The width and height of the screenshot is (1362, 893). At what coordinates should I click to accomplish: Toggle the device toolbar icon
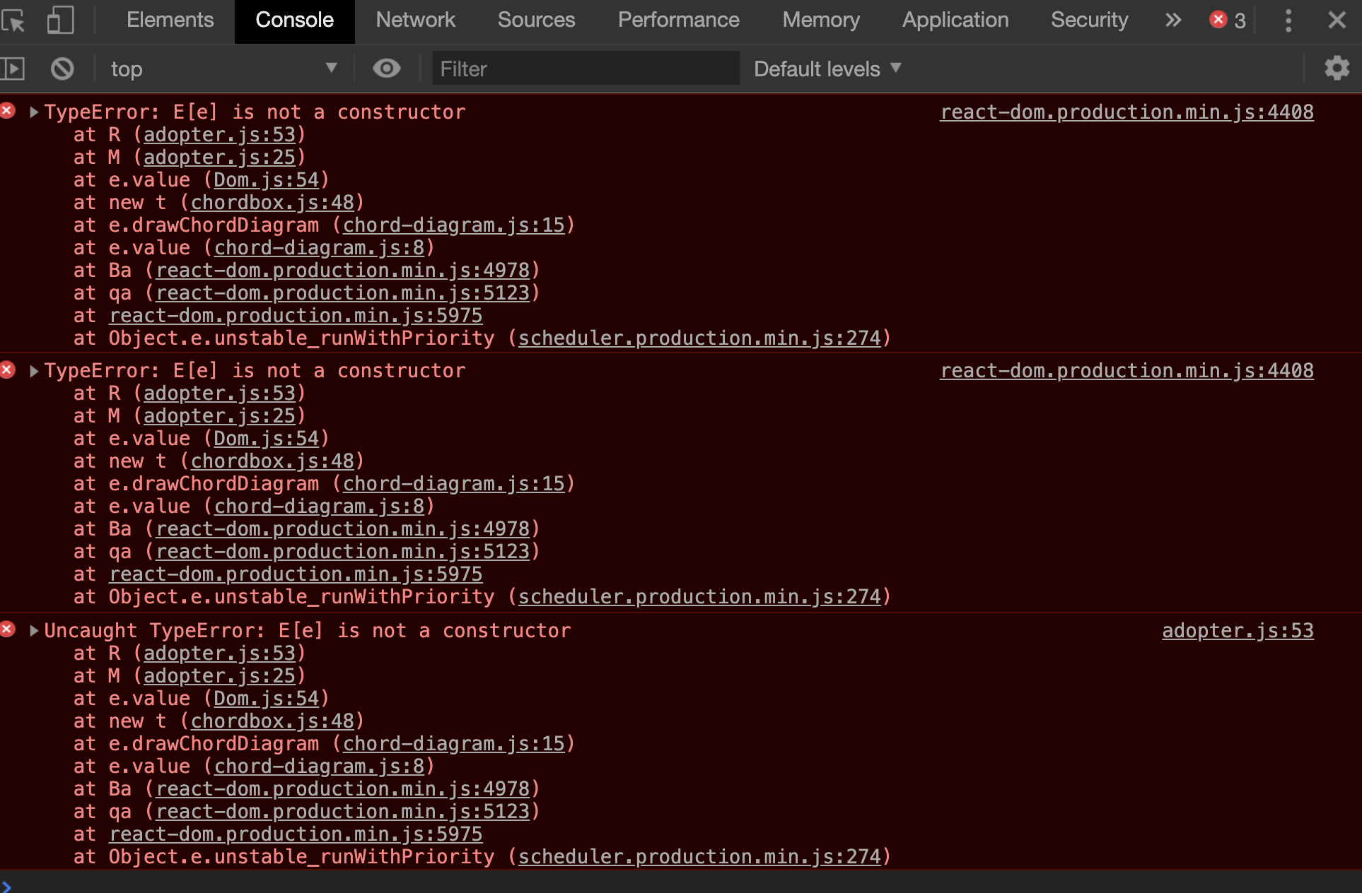pyautogui.click(x=60, y=20)
